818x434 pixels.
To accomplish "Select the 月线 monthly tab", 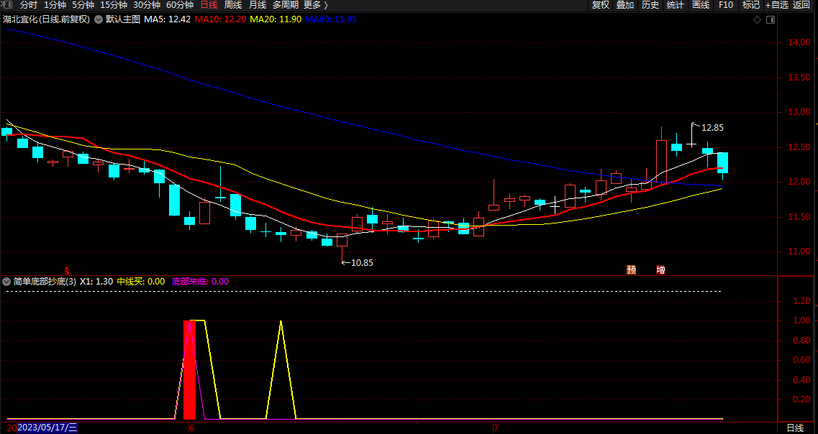I will 257,5.
